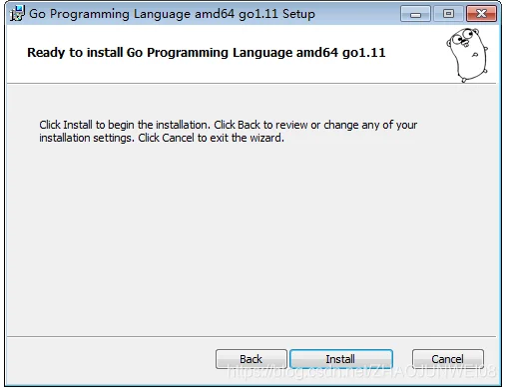Click the divider line under the header
506x390 pixels.
click(x=252, y=84)
